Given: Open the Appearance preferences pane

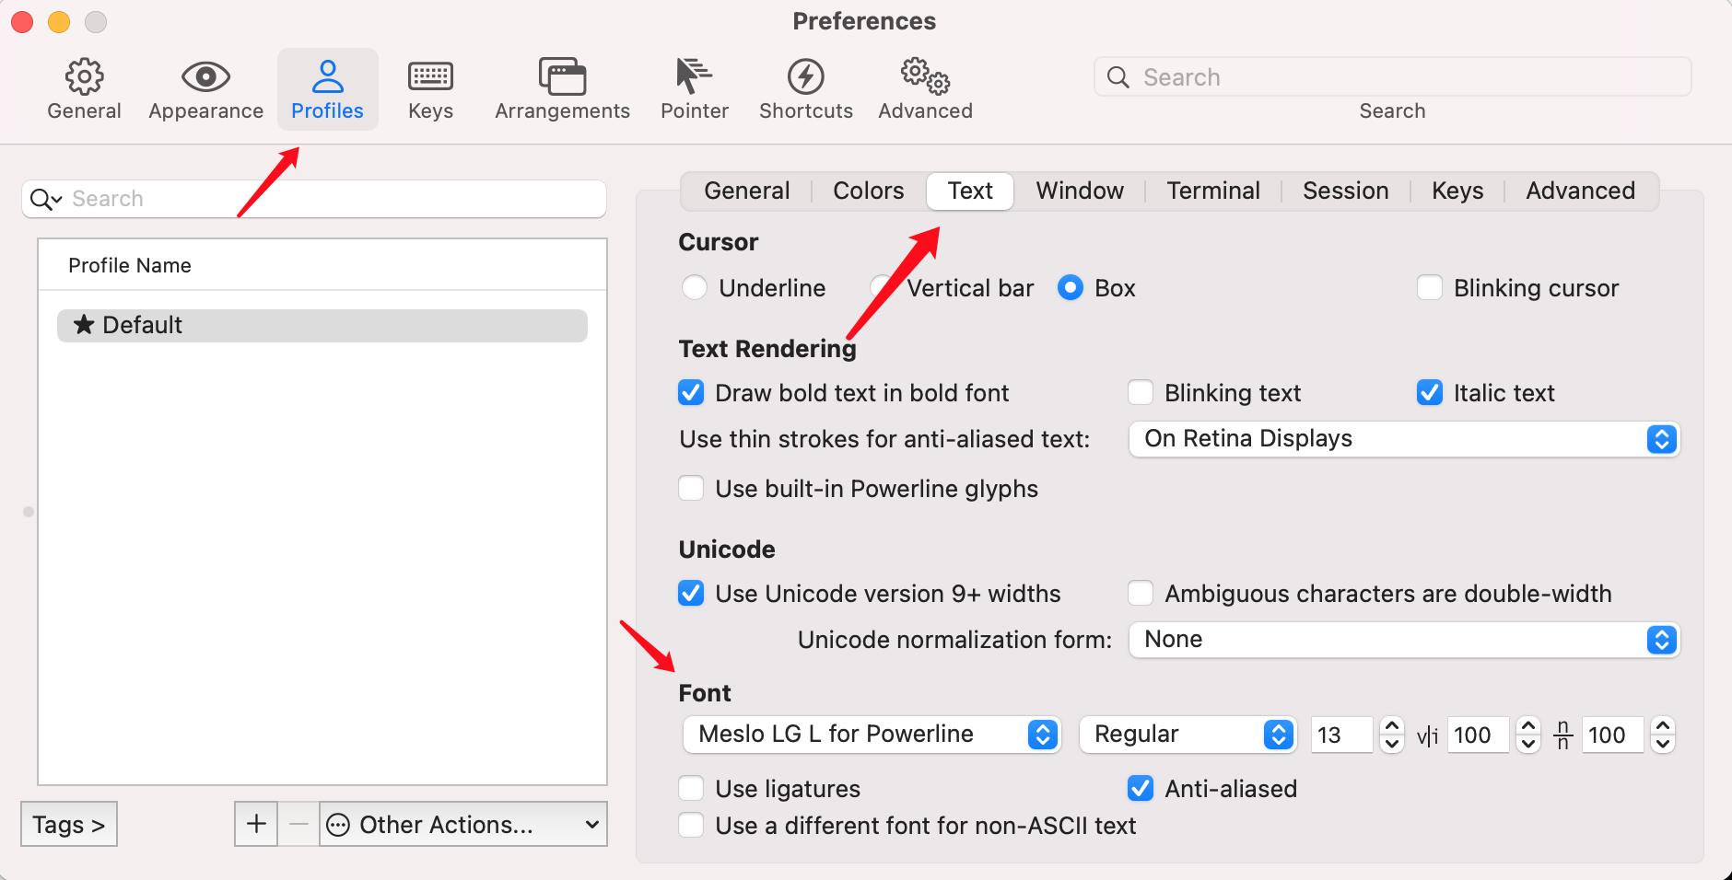Looking at the screenshot, I should pyautogui.click(x=205, y=89).
